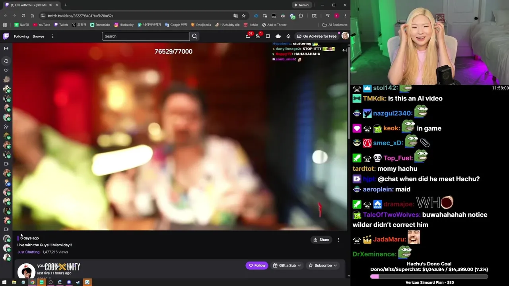Open the Google 번역 bookmark

pyautogui.click(x=176, y=25)
